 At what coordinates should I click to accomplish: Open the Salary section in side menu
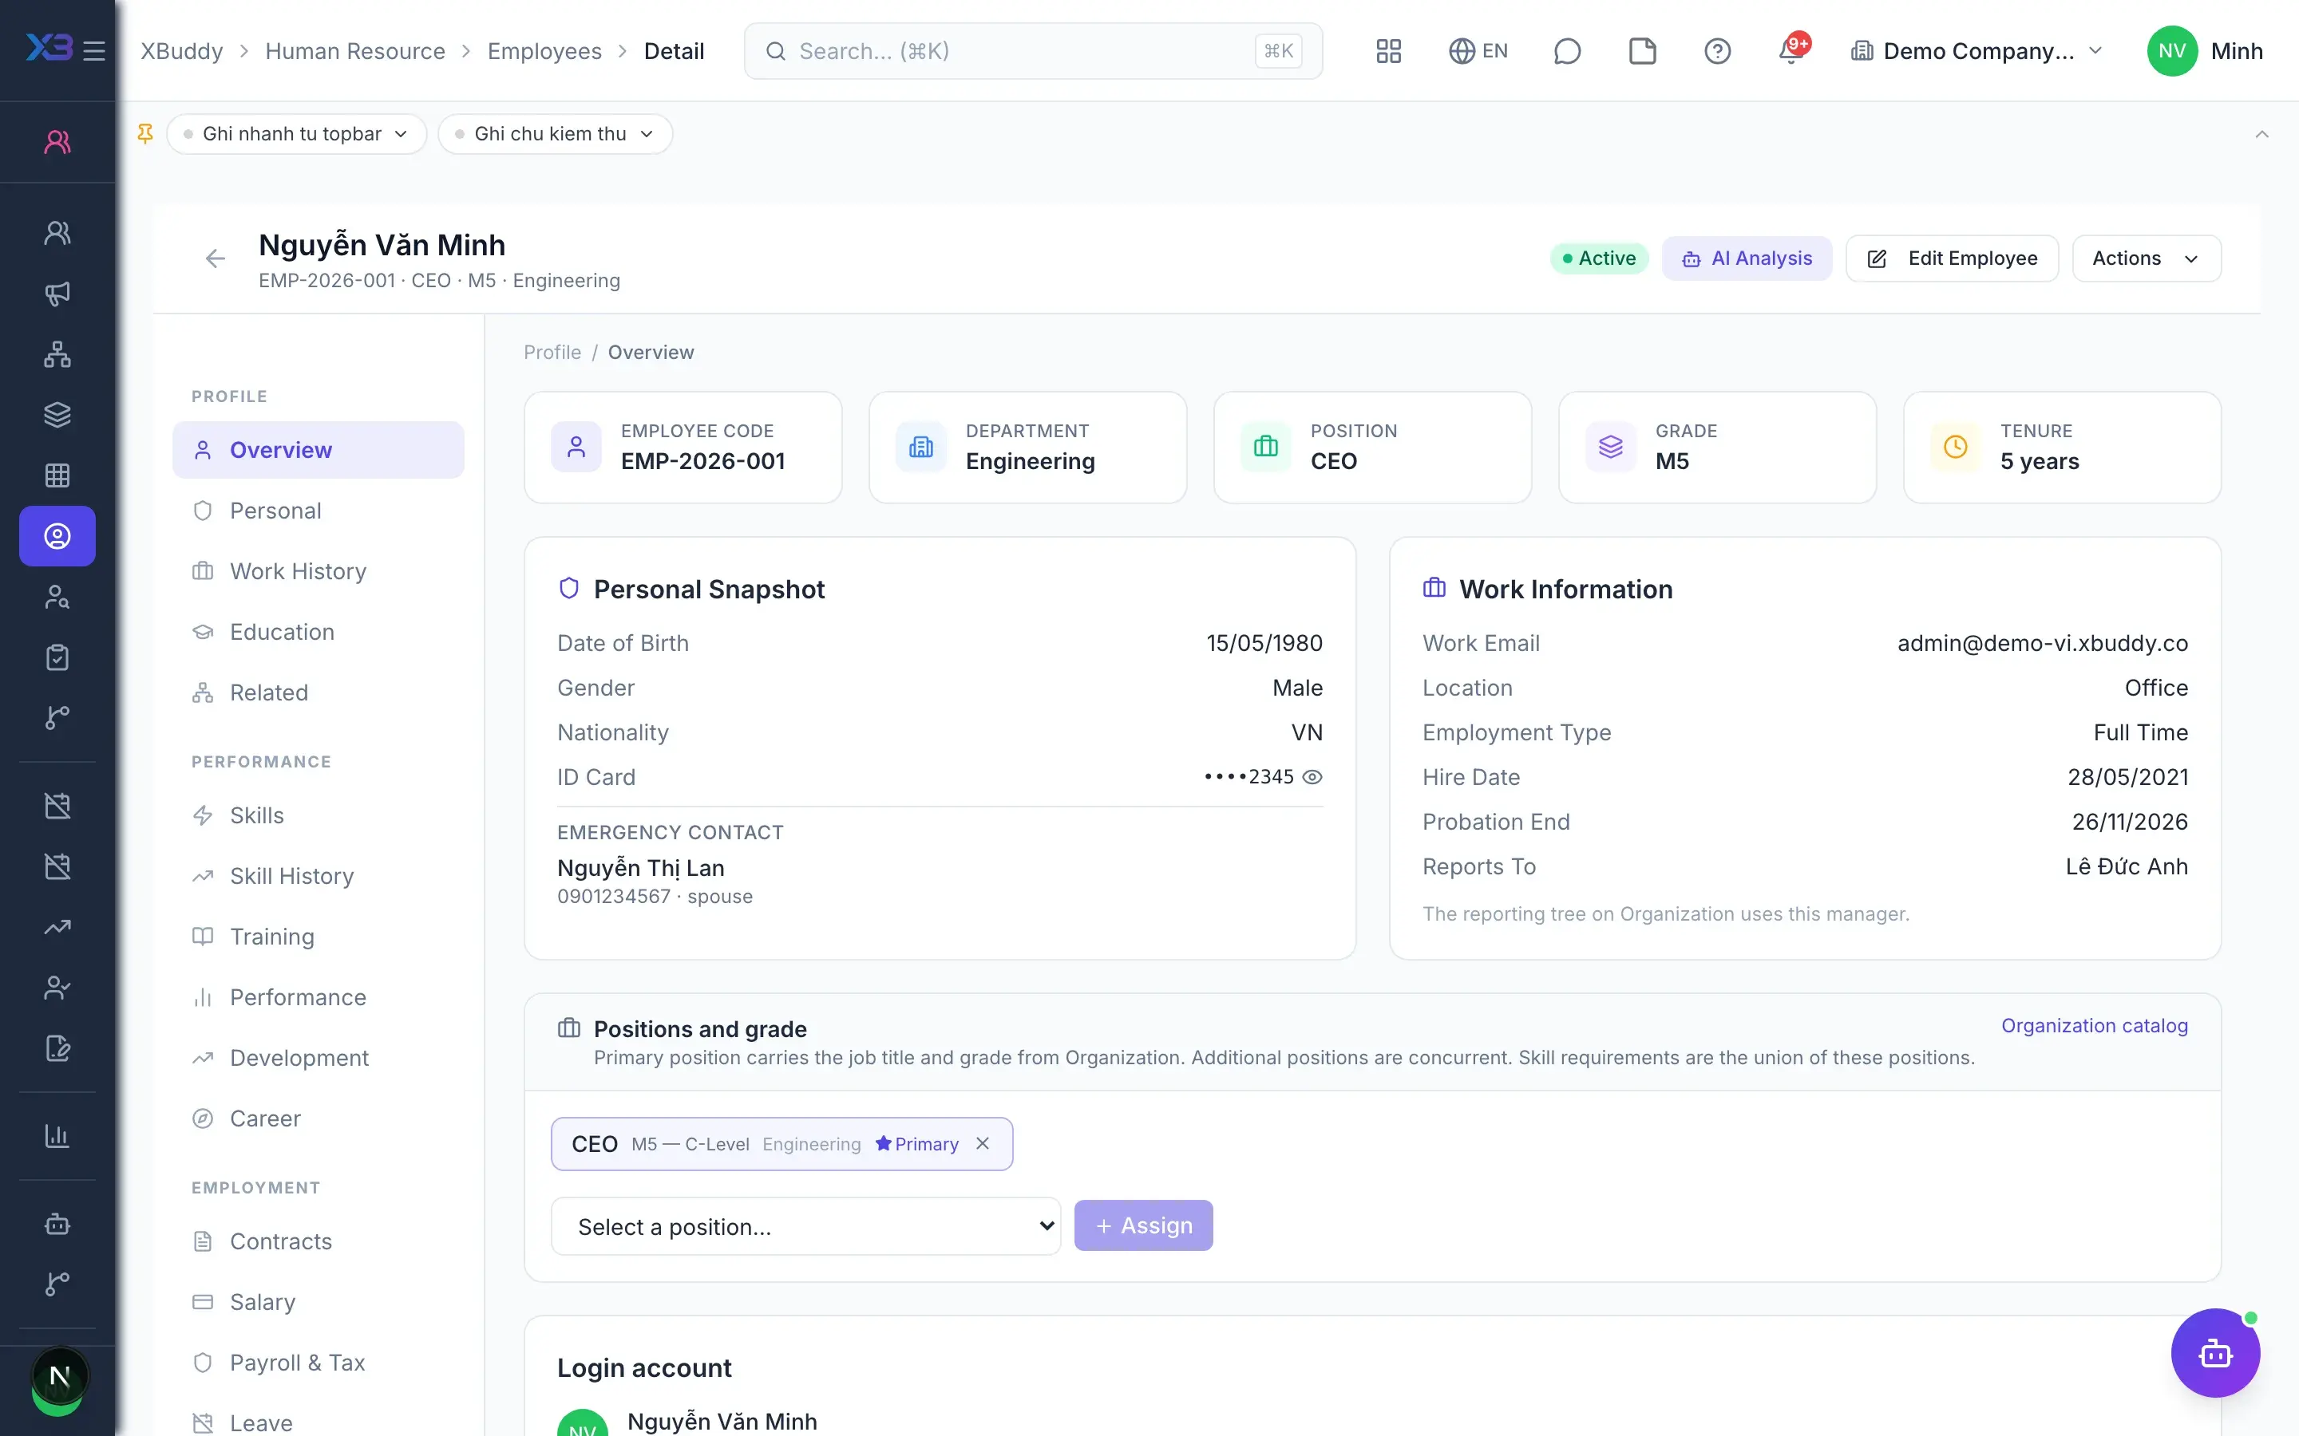click(x=319, y=1302)
